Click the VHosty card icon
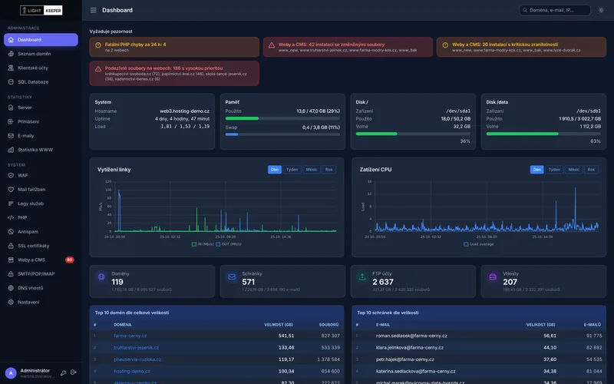 pyautogui.click(x=493, y=276)
